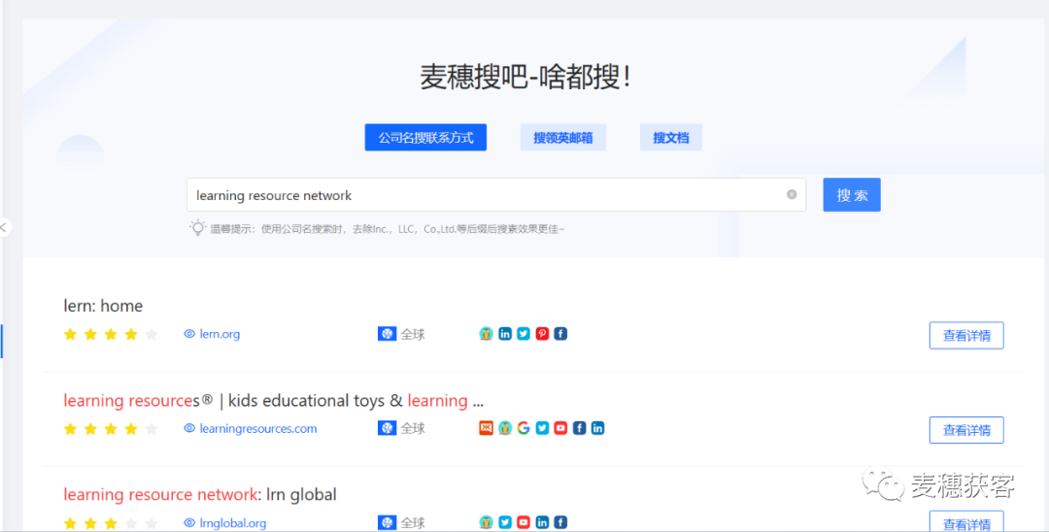
Task: View details of learningresources.com result
Action: click(x=966, y=430)
